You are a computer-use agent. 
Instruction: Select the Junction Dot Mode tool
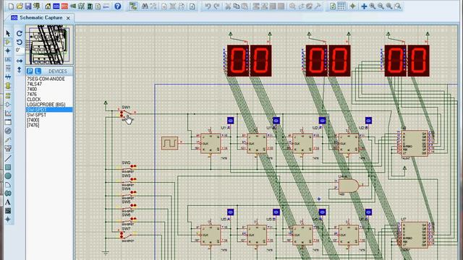tap(8, 51)
